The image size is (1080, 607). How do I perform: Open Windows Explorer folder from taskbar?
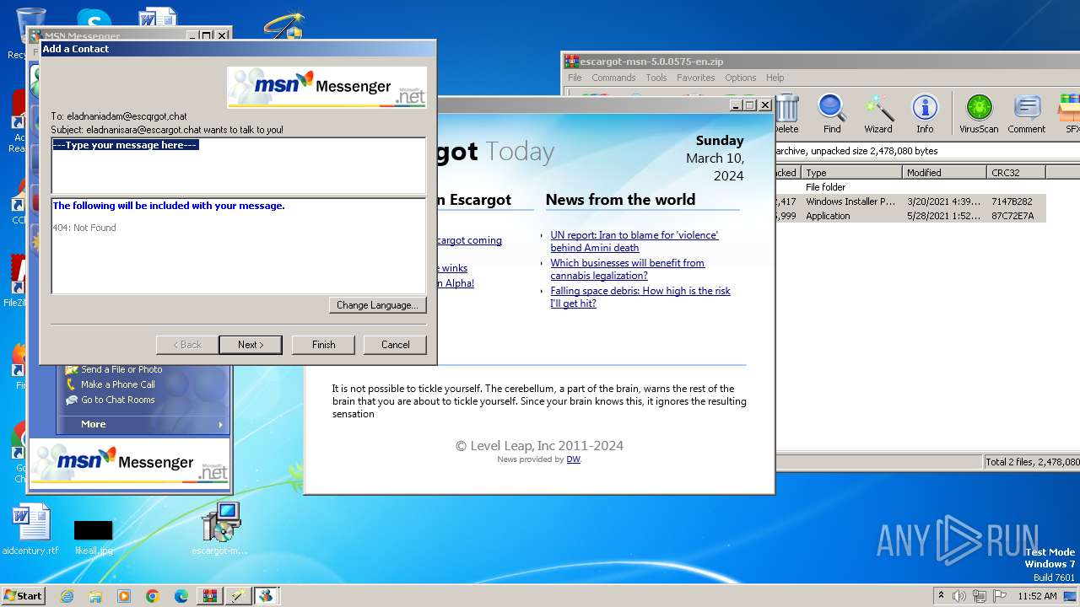[95, 596]
